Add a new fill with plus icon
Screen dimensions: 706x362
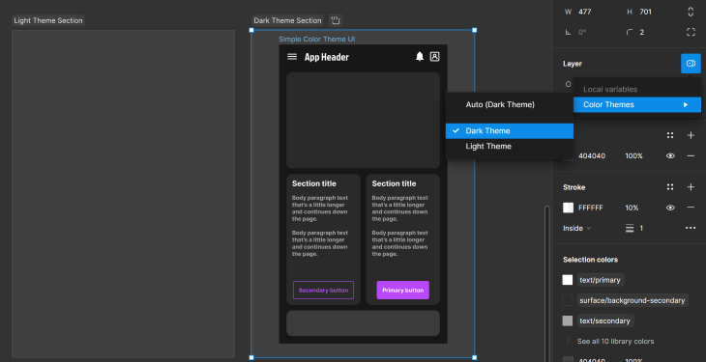(691, 135)
